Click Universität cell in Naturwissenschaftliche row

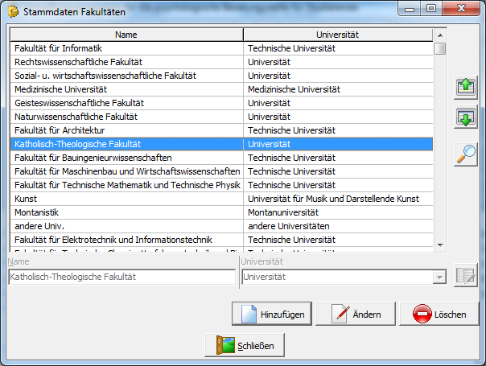coord(338,117)
